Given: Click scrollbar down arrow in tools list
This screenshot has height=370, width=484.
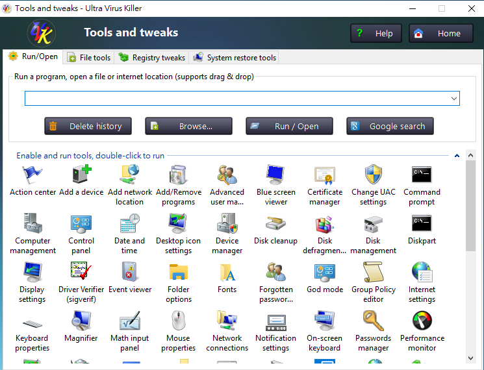Looking at the screenshot, I should point(470,358).
